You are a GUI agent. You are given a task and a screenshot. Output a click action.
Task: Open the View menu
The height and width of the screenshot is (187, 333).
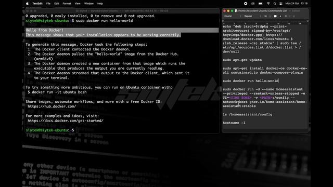click(x=78, y=4)
